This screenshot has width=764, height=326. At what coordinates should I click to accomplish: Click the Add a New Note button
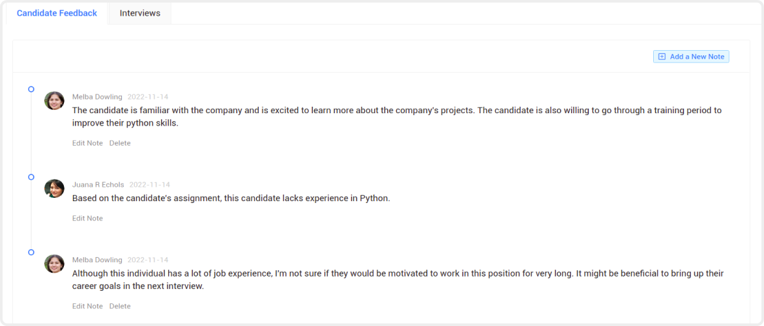(691, 57)
